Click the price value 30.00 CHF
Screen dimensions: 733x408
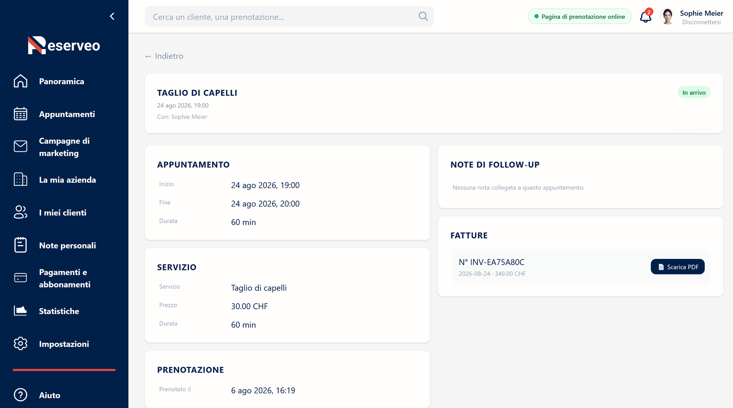(x=249, y=306)
